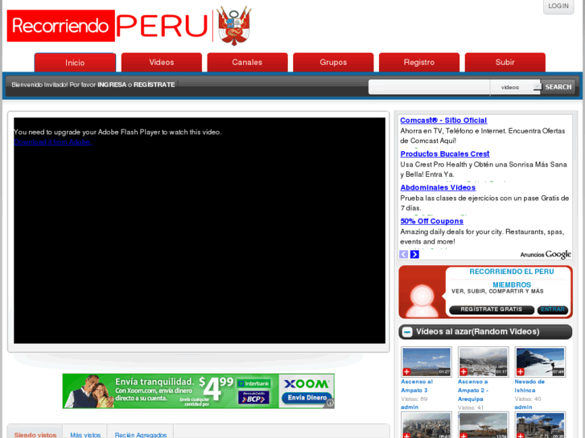Click the Xoom Envía Dinero banner button
Viewport: 585px width, 438px height.
(307, 398)
